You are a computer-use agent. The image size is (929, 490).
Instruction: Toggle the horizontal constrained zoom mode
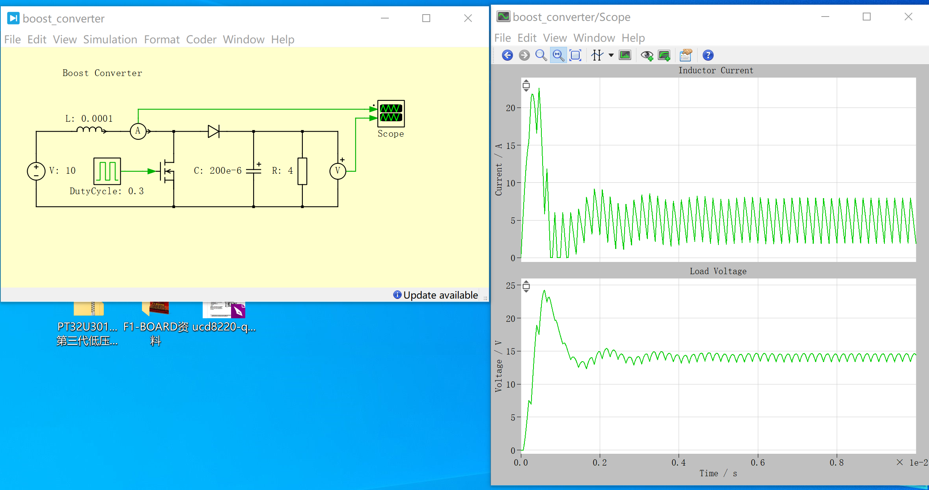pos(558,55)
